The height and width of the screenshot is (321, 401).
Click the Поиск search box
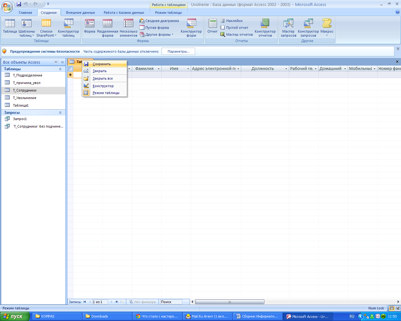point(171,302)
